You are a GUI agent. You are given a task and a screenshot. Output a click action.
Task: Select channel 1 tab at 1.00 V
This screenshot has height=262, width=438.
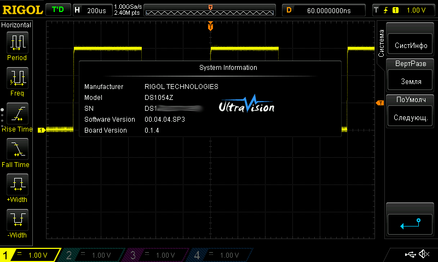30,255
